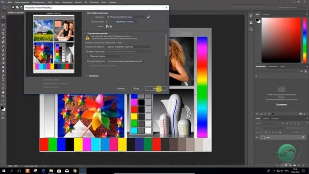The height and width of the screenshot is (174, 309).
Task: Select the Gradient tool
Action: 3,63
